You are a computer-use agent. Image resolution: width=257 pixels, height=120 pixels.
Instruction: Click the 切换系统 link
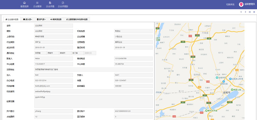click(230, 4)
